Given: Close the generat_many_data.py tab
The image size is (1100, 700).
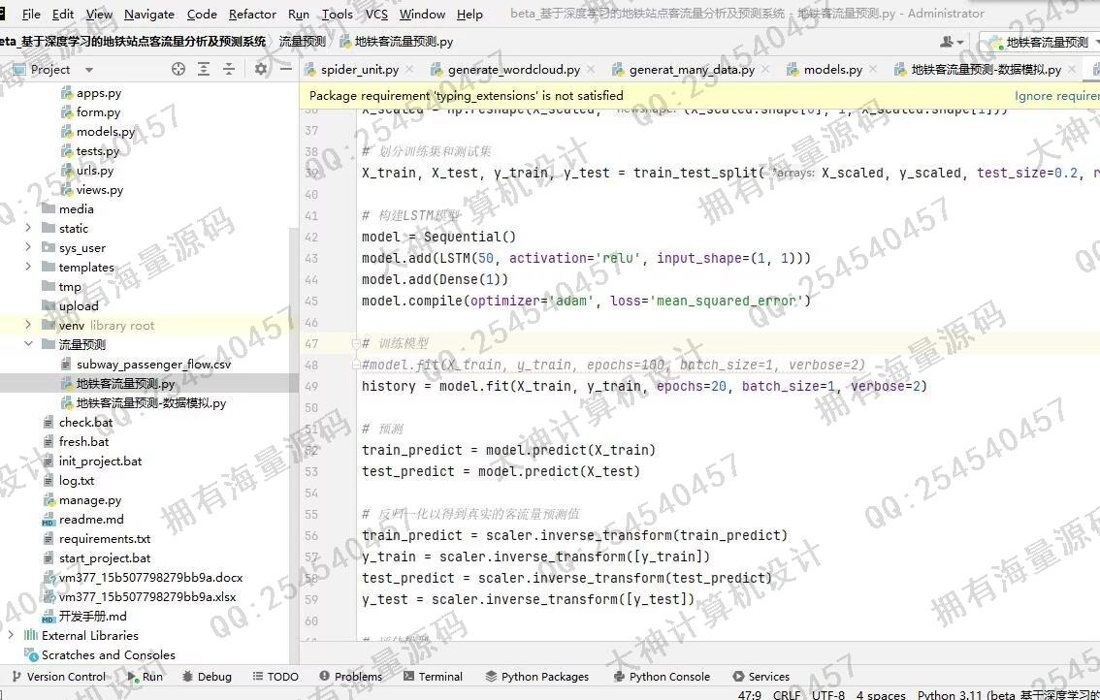Looking at the screenshot, I should (765, 70).
